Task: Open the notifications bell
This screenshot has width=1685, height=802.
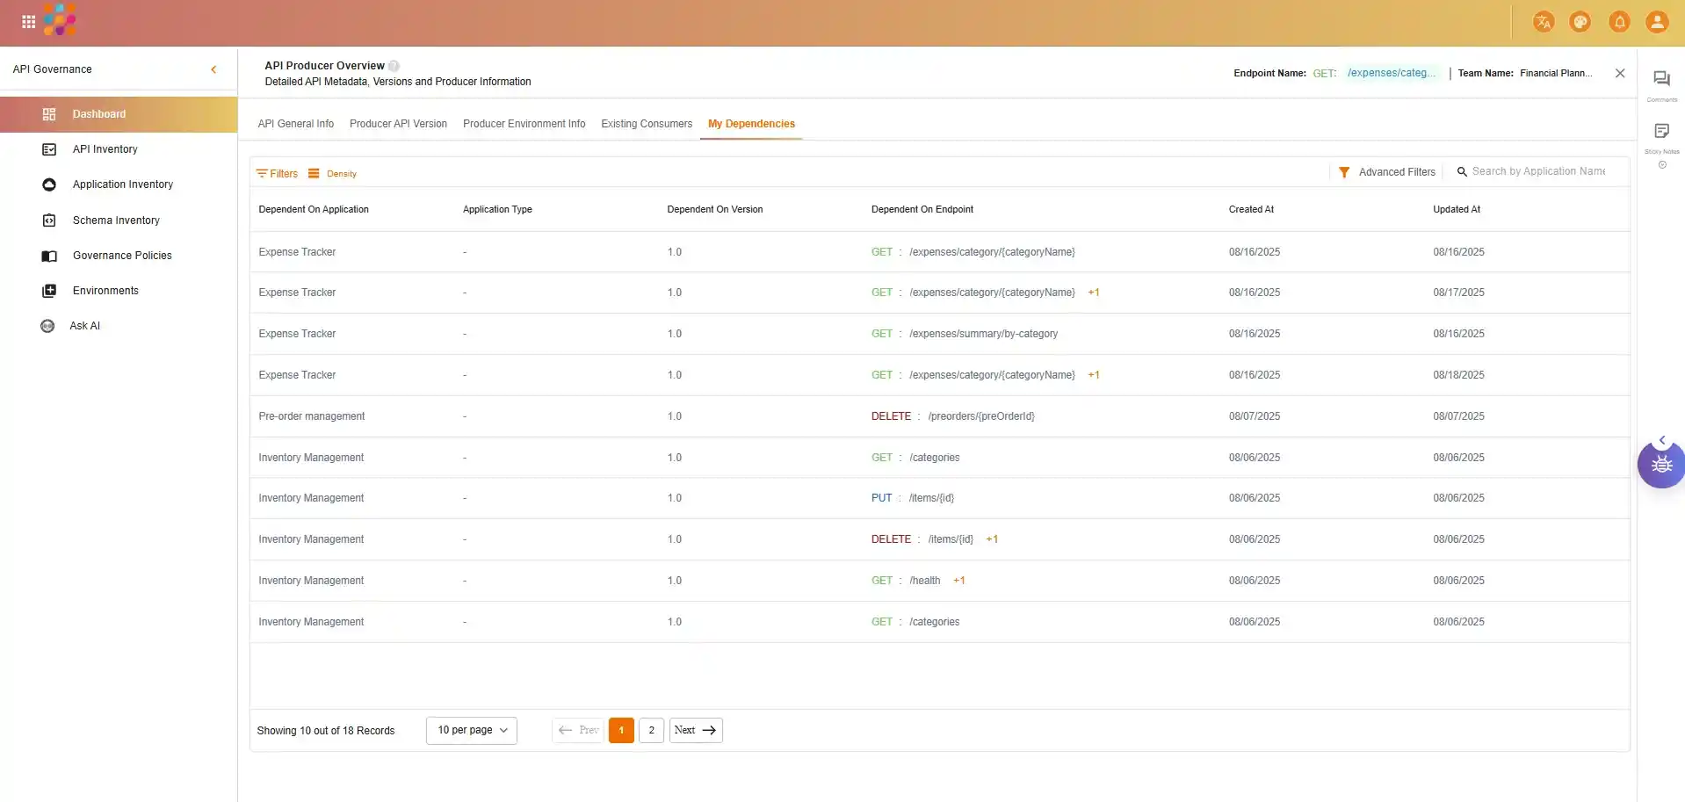Action: [1619, 22]
